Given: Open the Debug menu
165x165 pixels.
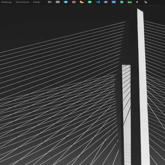Looking at the screenshot, I should tap(6, 2).
